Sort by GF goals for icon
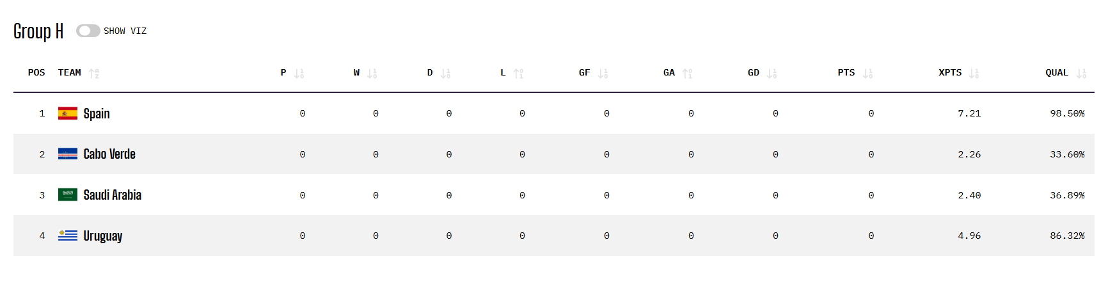This screenshot has width=1108, height=288. 603,74
